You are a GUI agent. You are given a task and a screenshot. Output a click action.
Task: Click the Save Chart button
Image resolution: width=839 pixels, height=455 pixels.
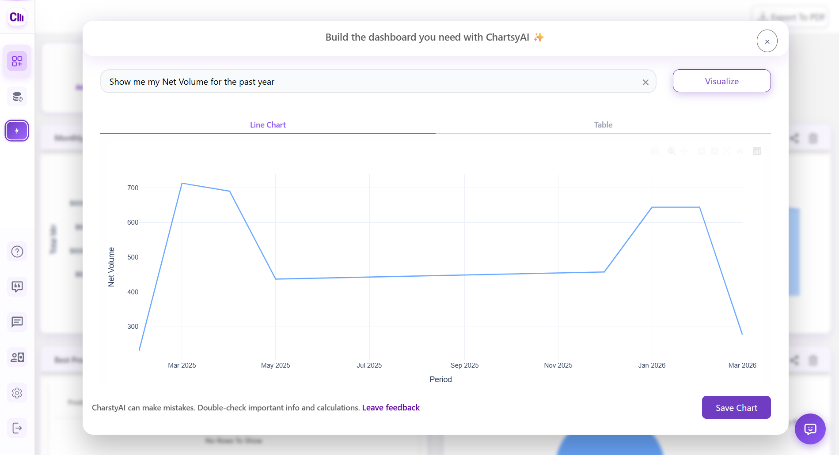736,407
